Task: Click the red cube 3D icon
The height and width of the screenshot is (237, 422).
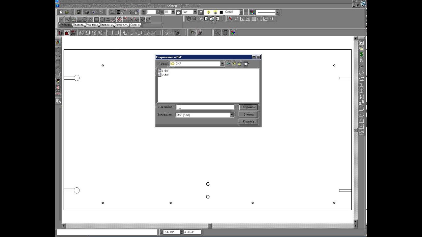Action: point(67,33)
